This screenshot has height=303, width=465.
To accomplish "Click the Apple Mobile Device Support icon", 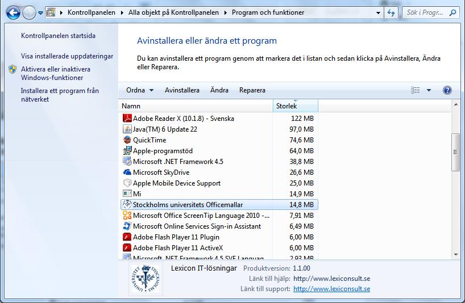I will tap(127, 183).
